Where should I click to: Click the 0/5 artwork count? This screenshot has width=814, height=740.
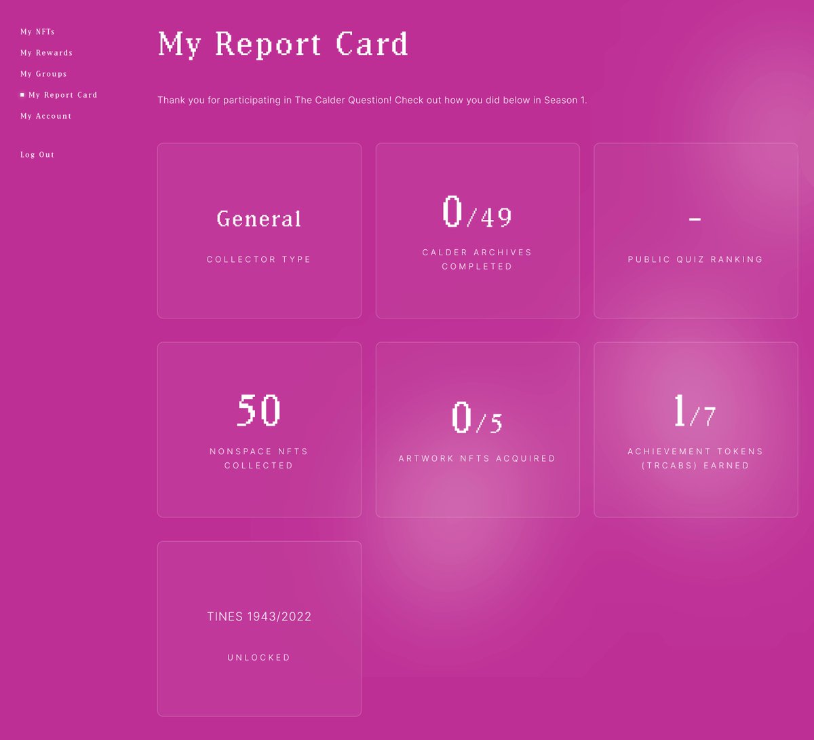click(478, 418)
